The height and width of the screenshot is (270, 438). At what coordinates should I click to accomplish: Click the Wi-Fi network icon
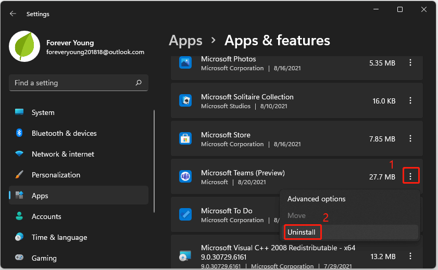(19, 153)
